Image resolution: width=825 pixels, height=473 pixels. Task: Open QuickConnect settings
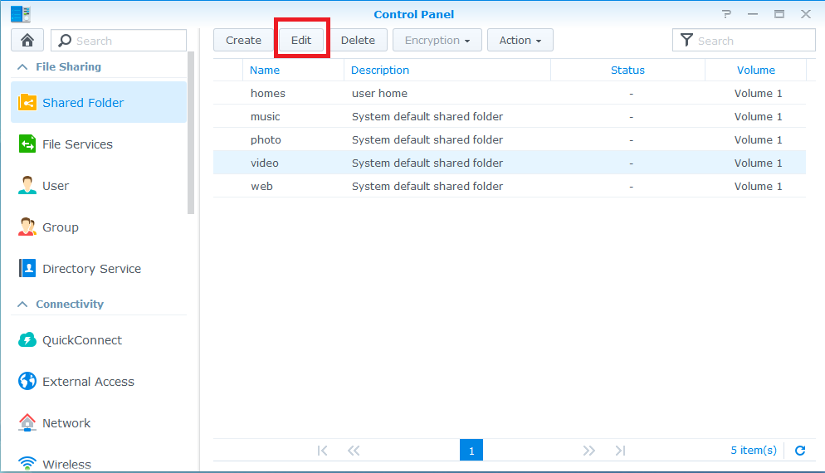click(x=81, y=340)
